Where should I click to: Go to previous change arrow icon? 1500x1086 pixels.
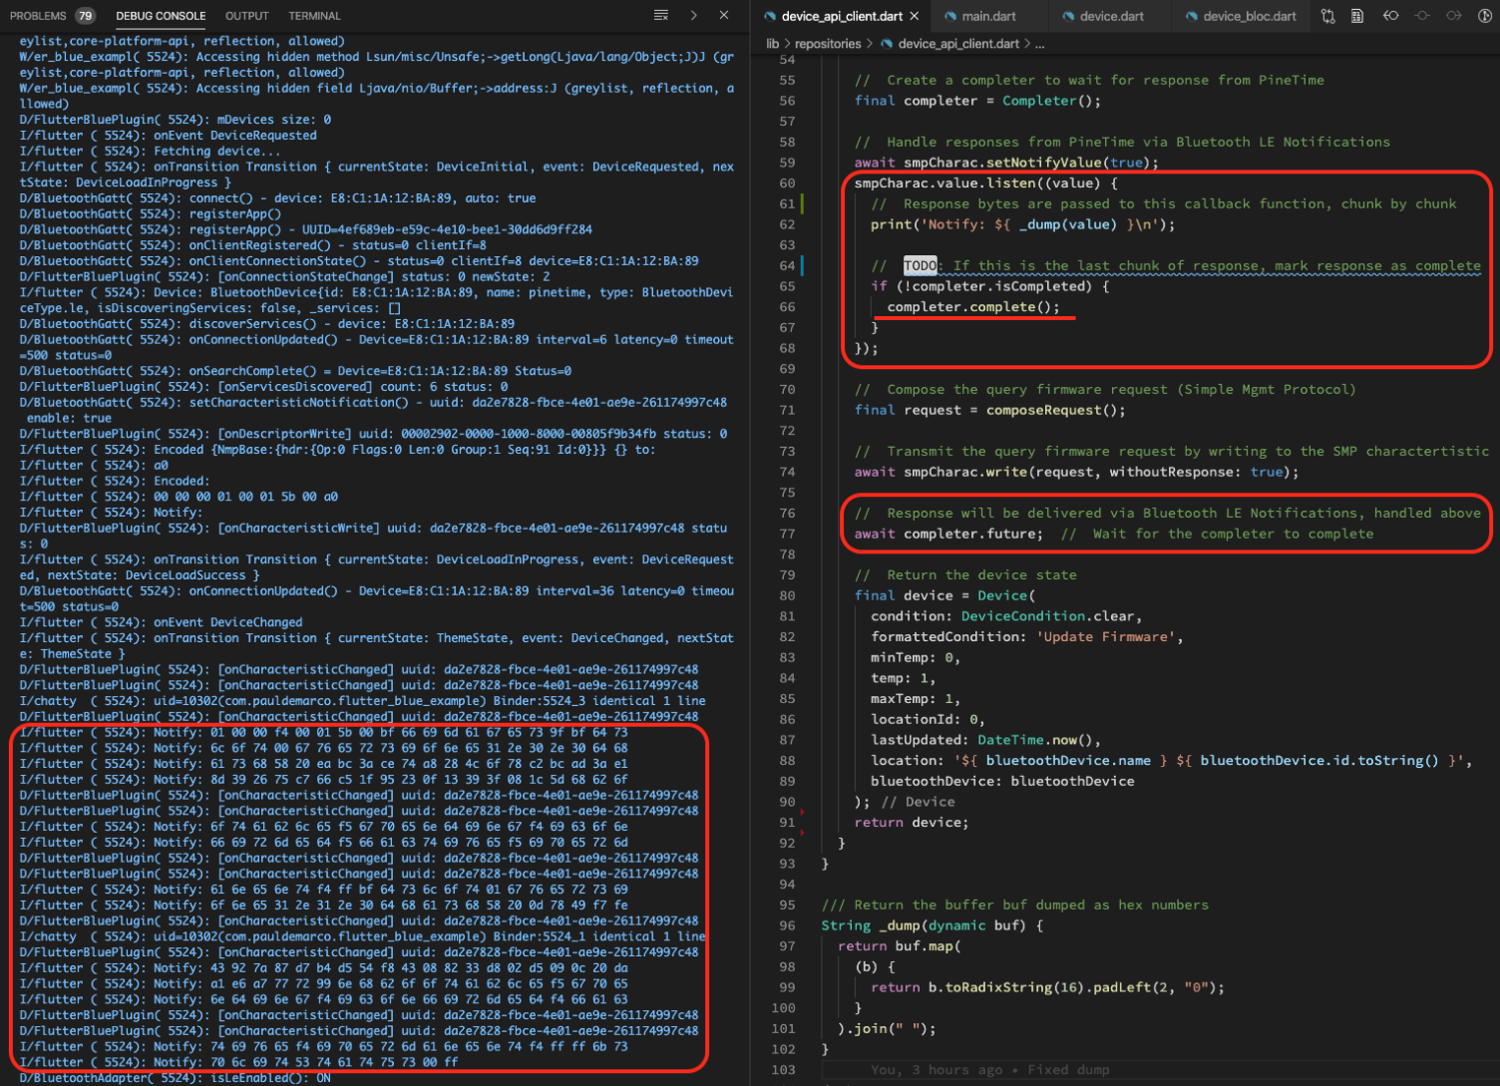click(1390, 16)
